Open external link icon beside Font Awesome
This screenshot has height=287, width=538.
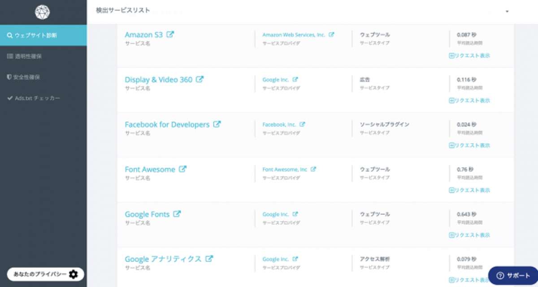click(183, 169)
